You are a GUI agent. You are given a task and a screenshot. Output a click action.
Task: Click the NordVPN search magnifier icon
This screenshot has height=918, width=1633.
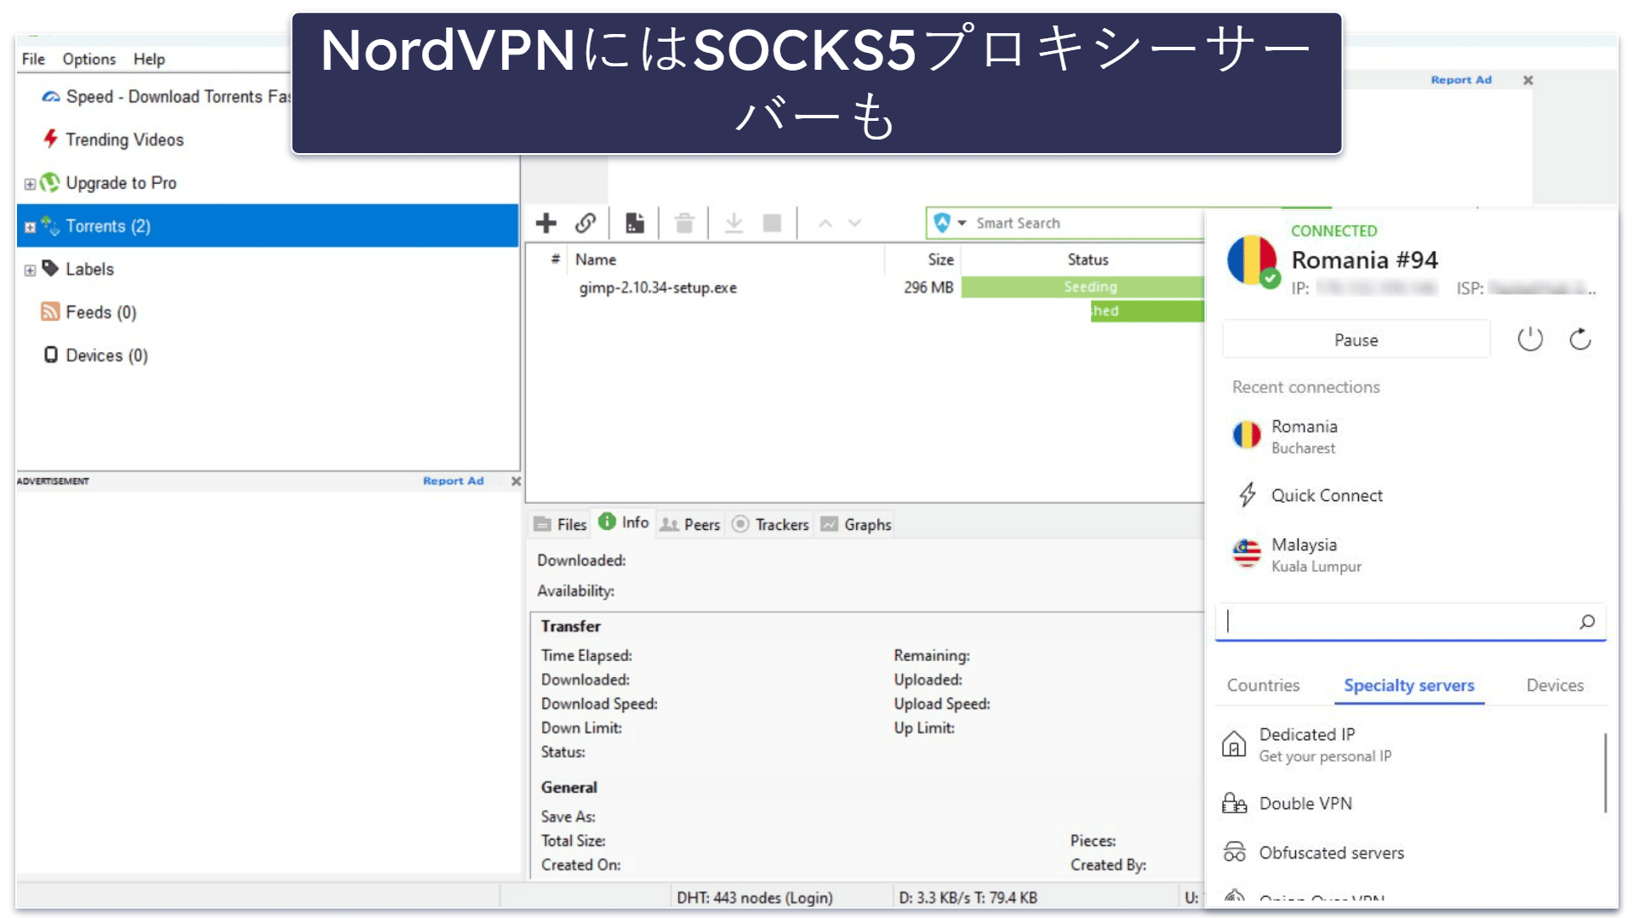click(1587, 622)
